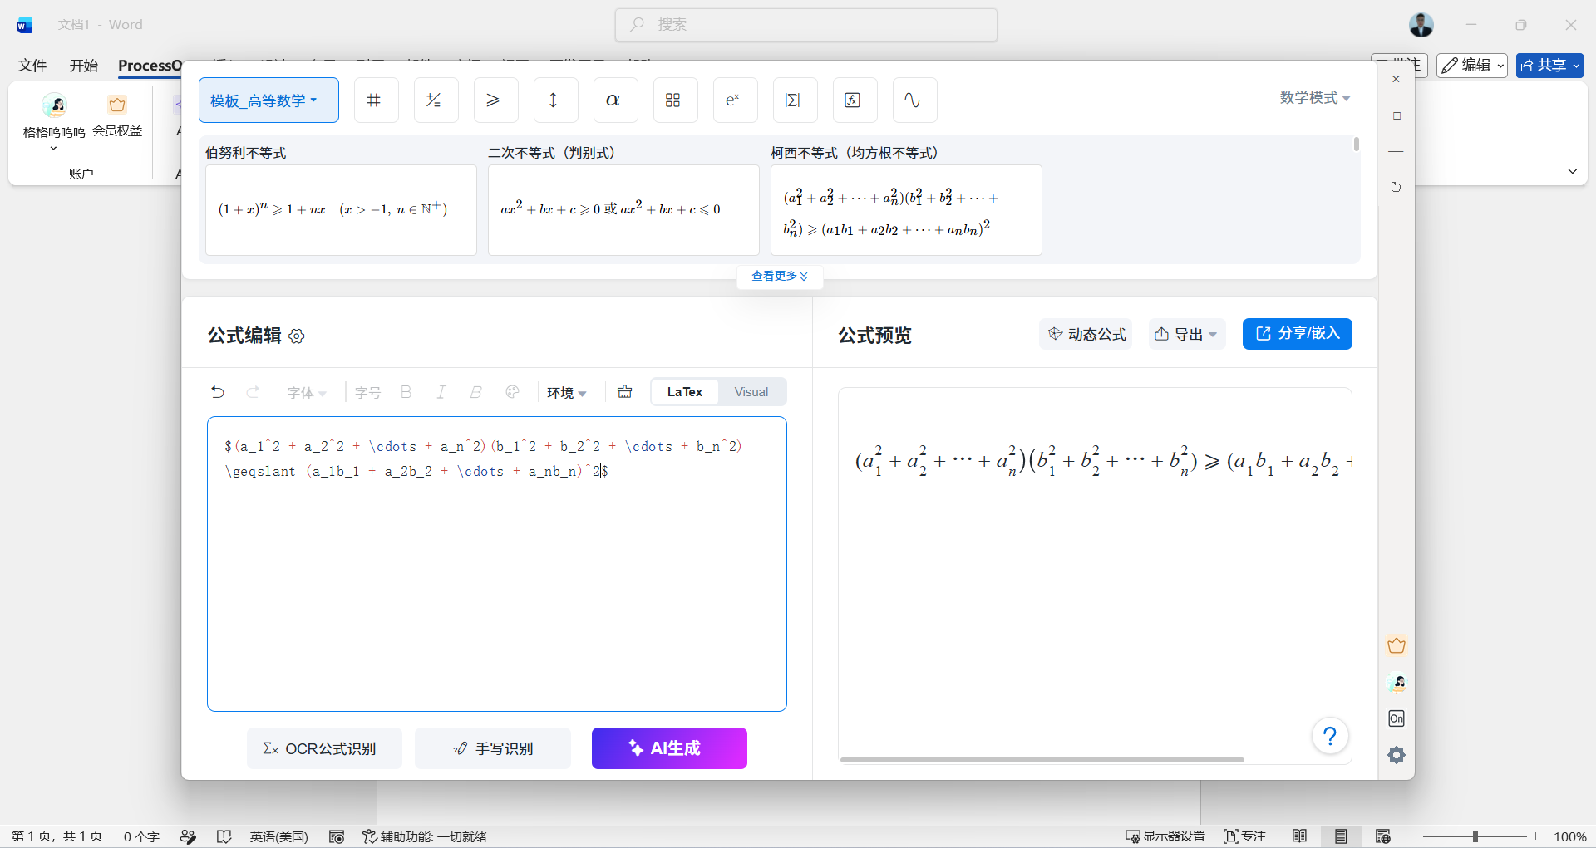This screenshot has height=848, width=1596.
Task: Click the AI生成 button
Action: point(669,748)
